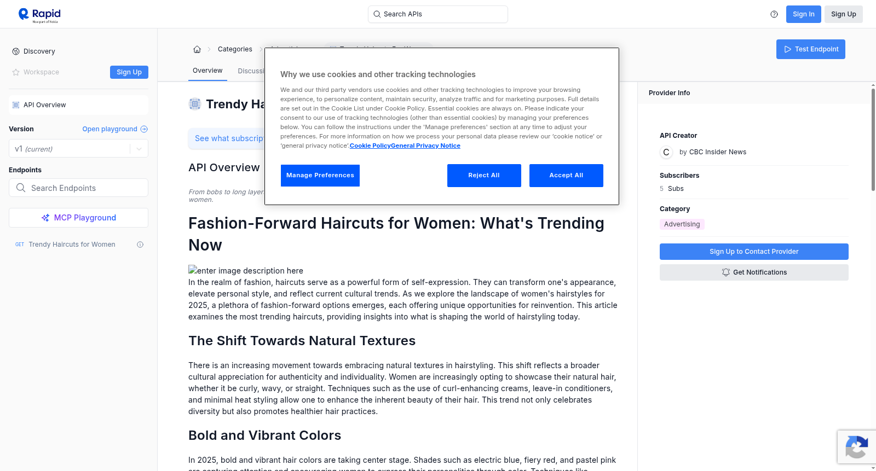The height and width of the screenshot is (471, 876).
Task: Click the reCAPTCHA badge
Action: (856, 447)
